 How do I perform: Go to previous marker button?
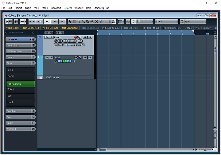click(x=30, y=21)
